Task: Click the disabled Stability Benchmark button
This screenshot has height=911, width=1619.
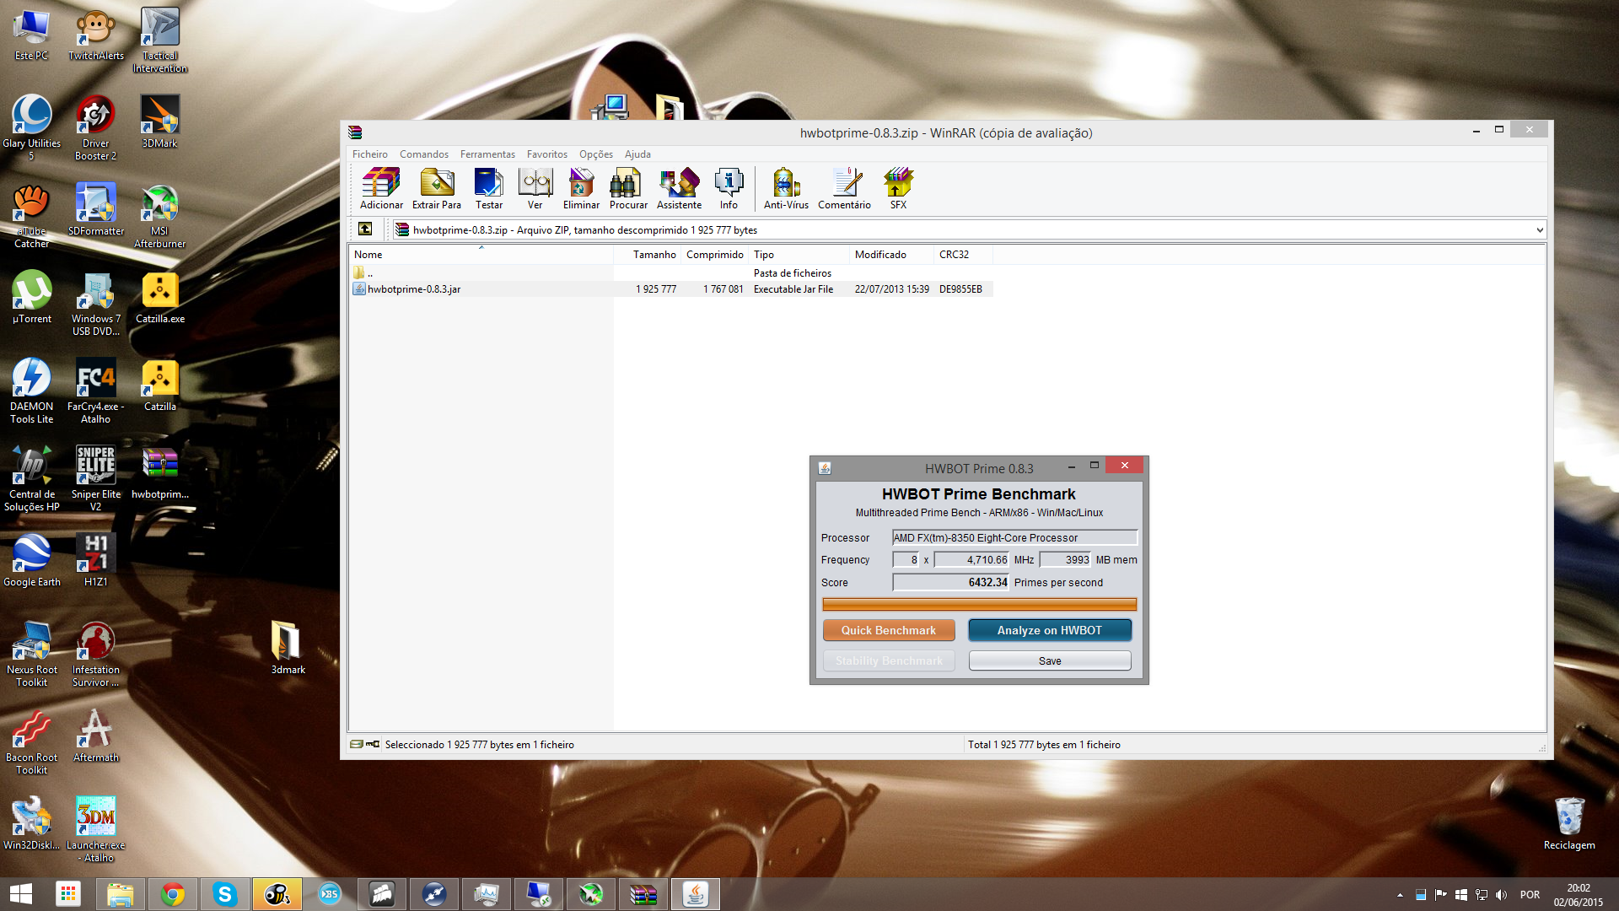Action: 889,660
